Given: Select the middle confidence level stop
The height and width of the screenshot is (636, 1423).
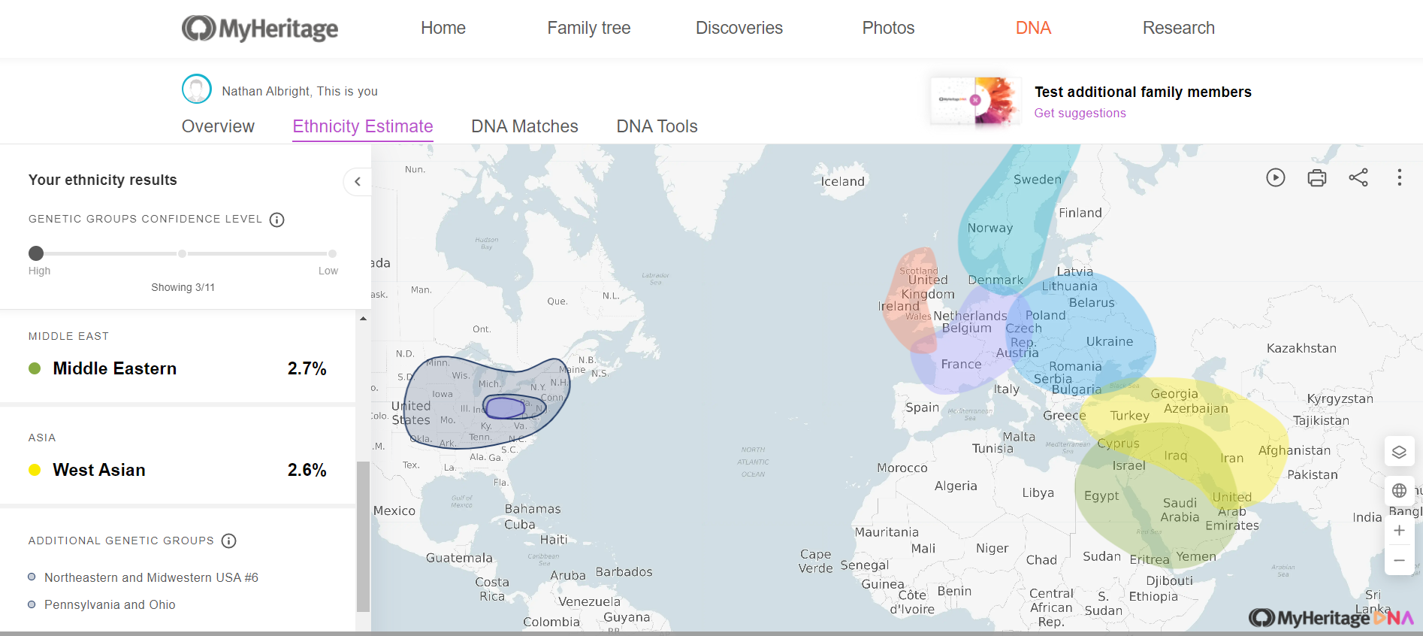Looking at the screenshot, I should click(182, 253).
